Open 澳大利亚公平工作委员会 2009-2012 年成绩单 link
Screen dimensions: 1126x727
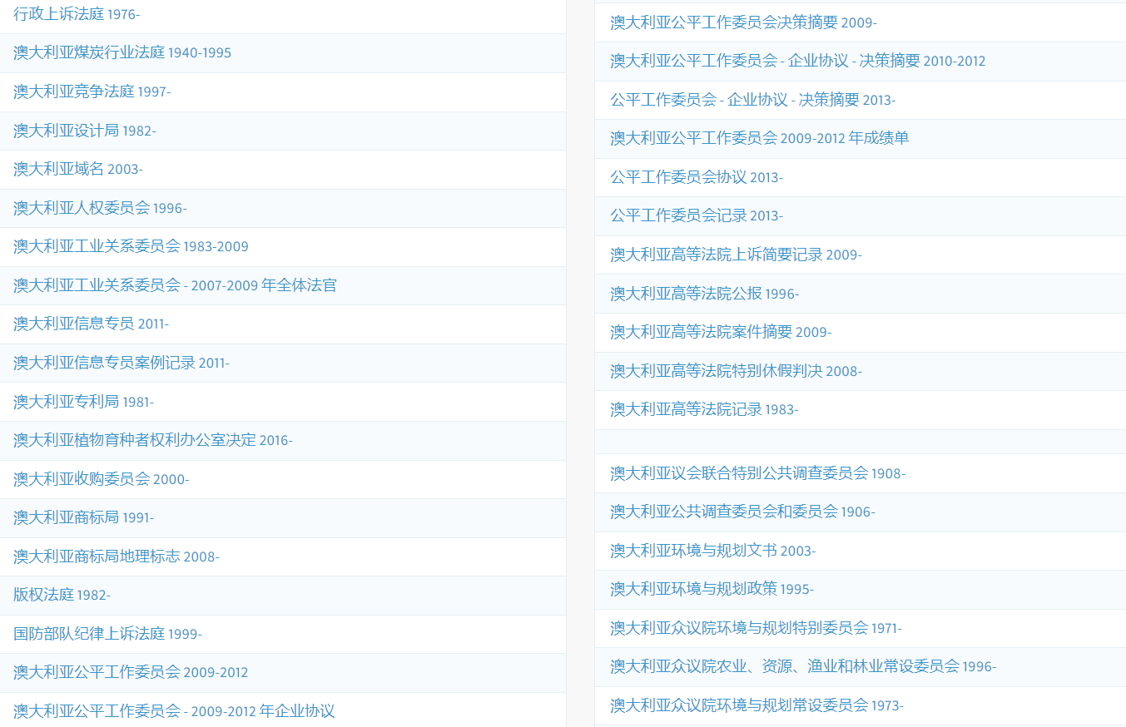pos(760,138)
